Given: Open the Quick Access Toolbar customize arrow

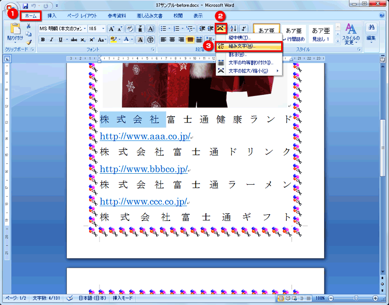Looking at the screenshot, I should 57,6.
